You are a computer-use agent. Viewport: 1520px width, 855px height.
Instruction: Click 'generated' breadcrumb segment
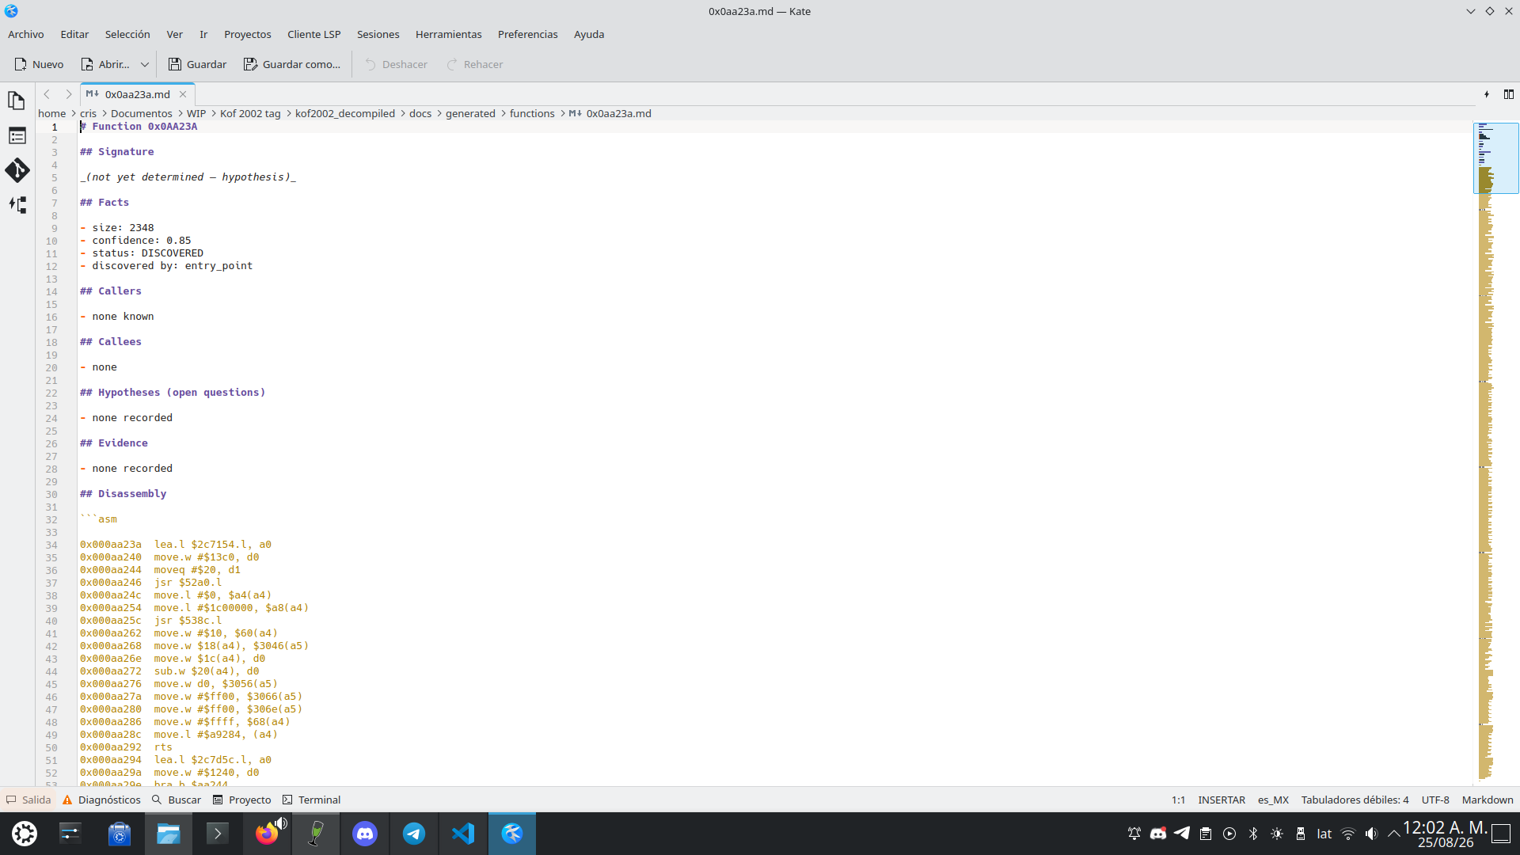click(470, 113)
